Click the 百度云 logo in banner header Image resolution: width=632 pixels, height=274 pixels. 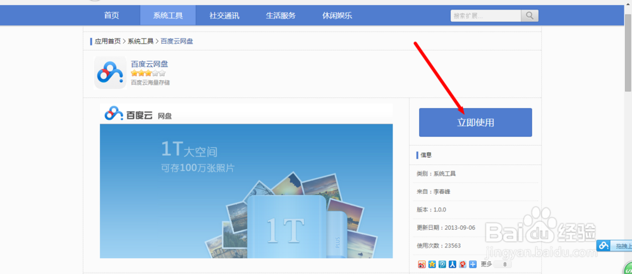pyautogui.click(x=138, y=114)
